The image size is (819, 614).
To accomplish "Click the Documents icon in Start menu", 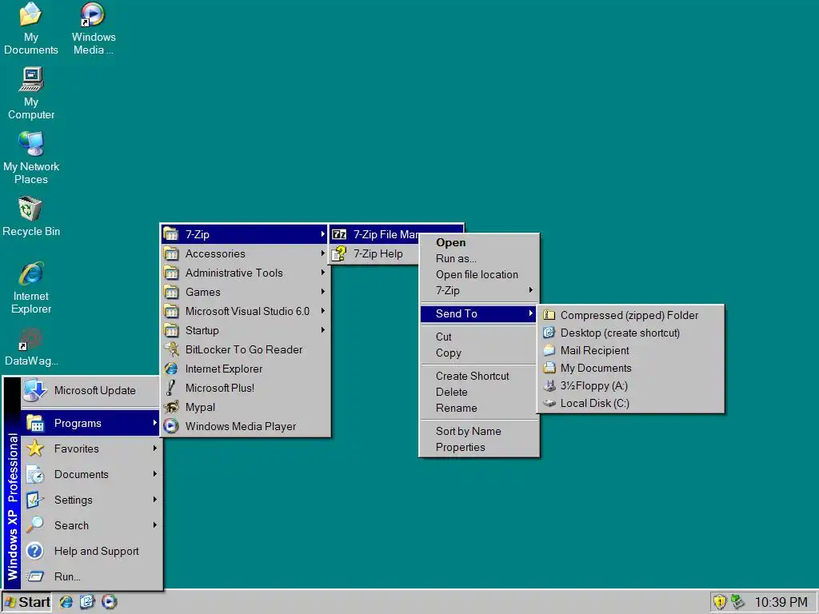I will coord(35,474).
